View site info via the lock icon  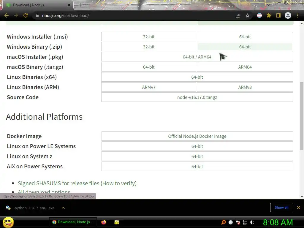click(x=37, y=15)
